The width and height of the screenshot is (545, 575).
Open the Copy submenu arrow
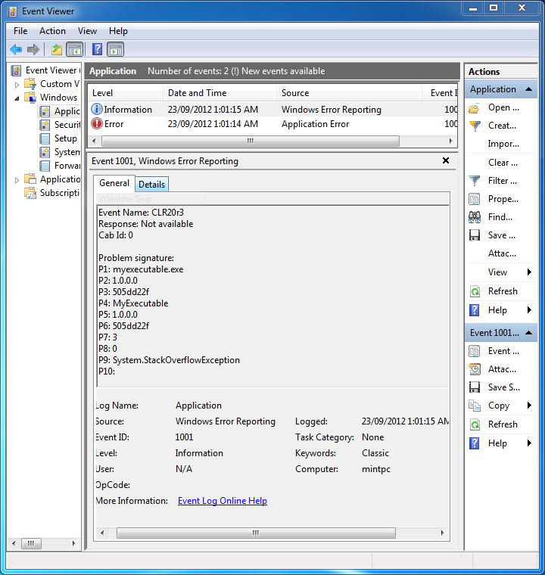coord(529,406)
